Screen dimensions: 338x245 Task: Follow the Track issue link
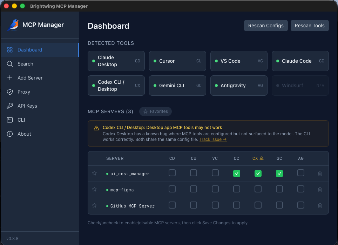pyautogui.click(x=213, y=139)
